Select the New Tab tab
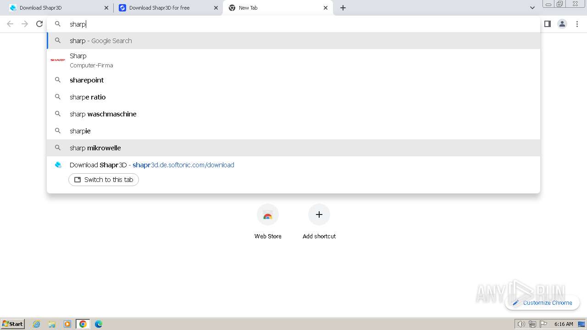Screen dimensions: 587x330 point(278,8)
